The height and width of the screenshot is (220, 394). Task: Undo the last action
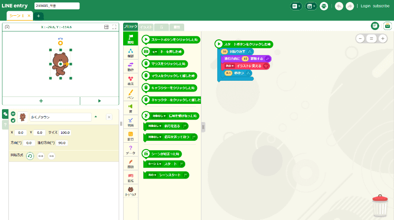[x=339, y=6]
